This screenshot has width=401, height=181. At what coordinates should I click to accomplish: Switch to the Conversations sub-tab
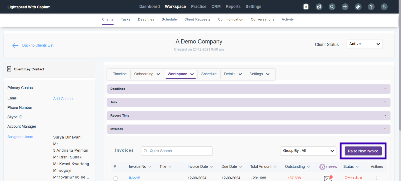click(x=262, y=20)
